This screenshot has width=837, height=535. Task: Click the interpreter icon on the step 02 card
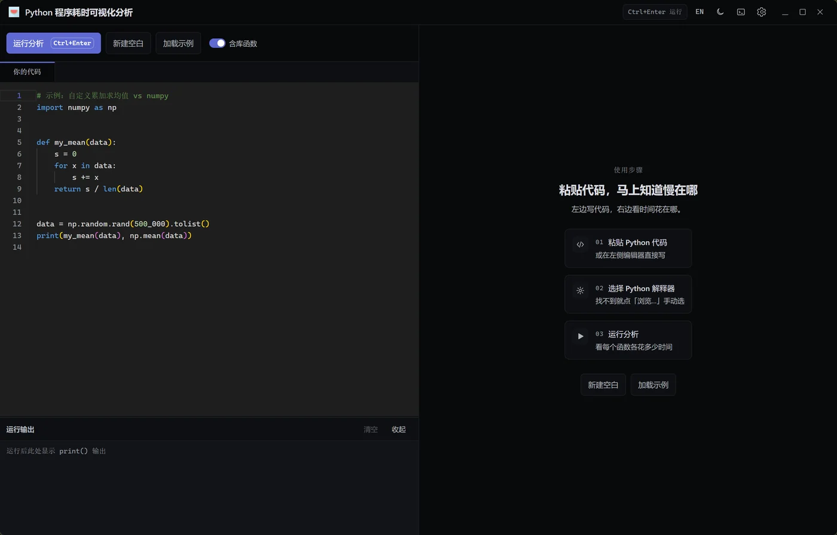point(580,290)
